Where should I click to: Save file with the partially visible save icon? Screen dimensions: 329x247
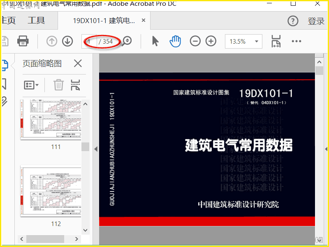pyautogui.click(x=5, y=41)
